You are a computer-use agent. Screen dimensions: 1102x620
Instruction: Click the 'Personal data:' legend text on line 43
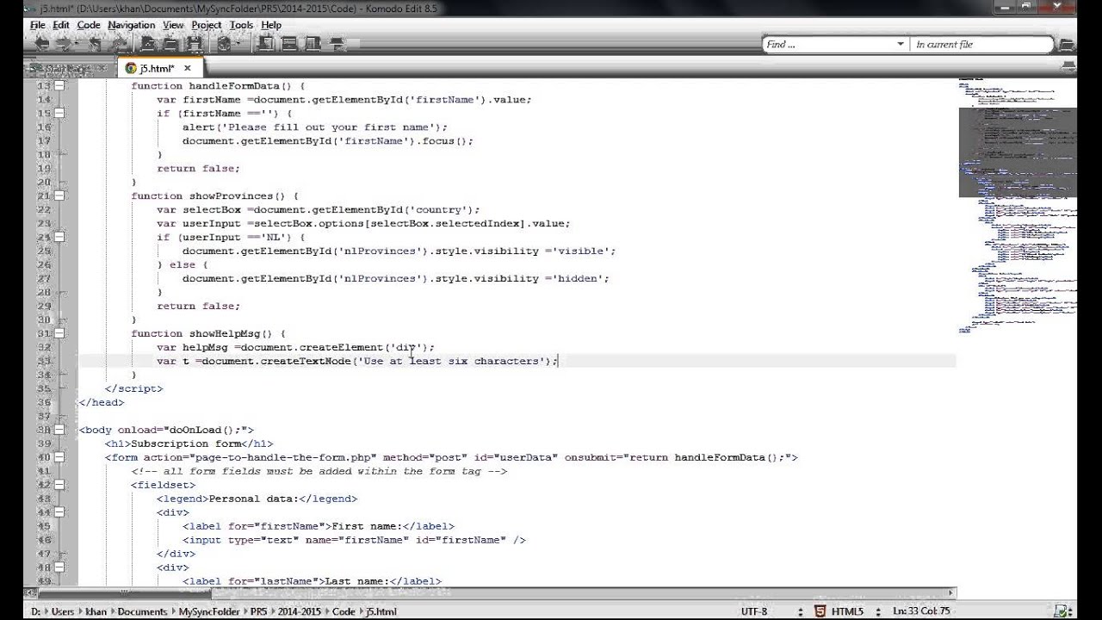253,499
